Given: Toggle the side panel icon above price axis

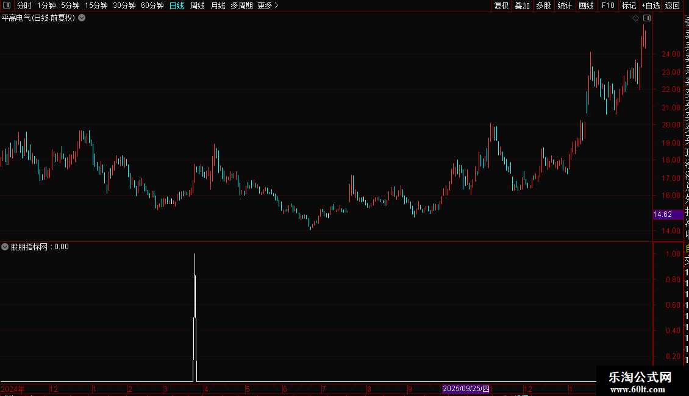Looking at the screenshot, I should pyautogui.click(x=647, y=18).
